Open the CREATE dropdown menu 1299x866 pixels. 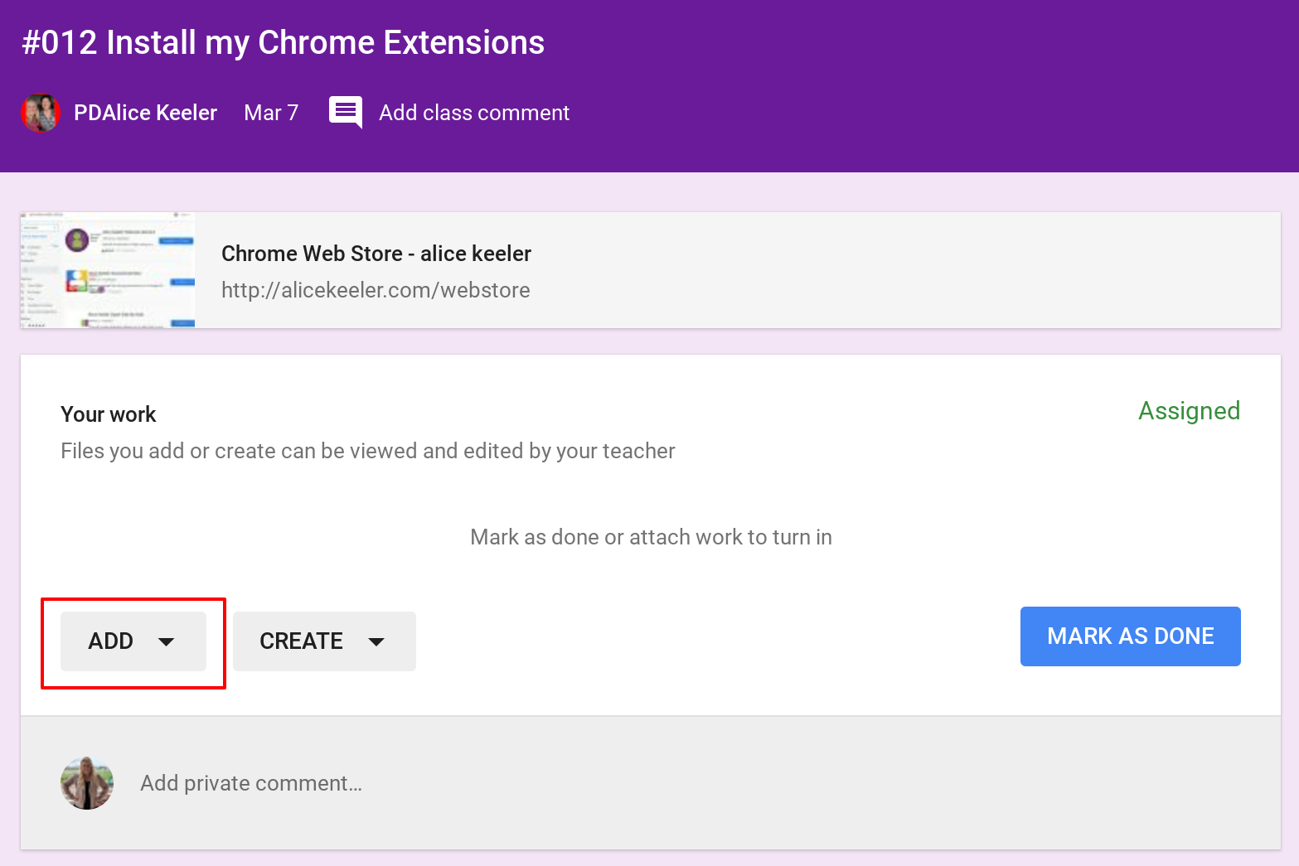(x=324, y=641)
